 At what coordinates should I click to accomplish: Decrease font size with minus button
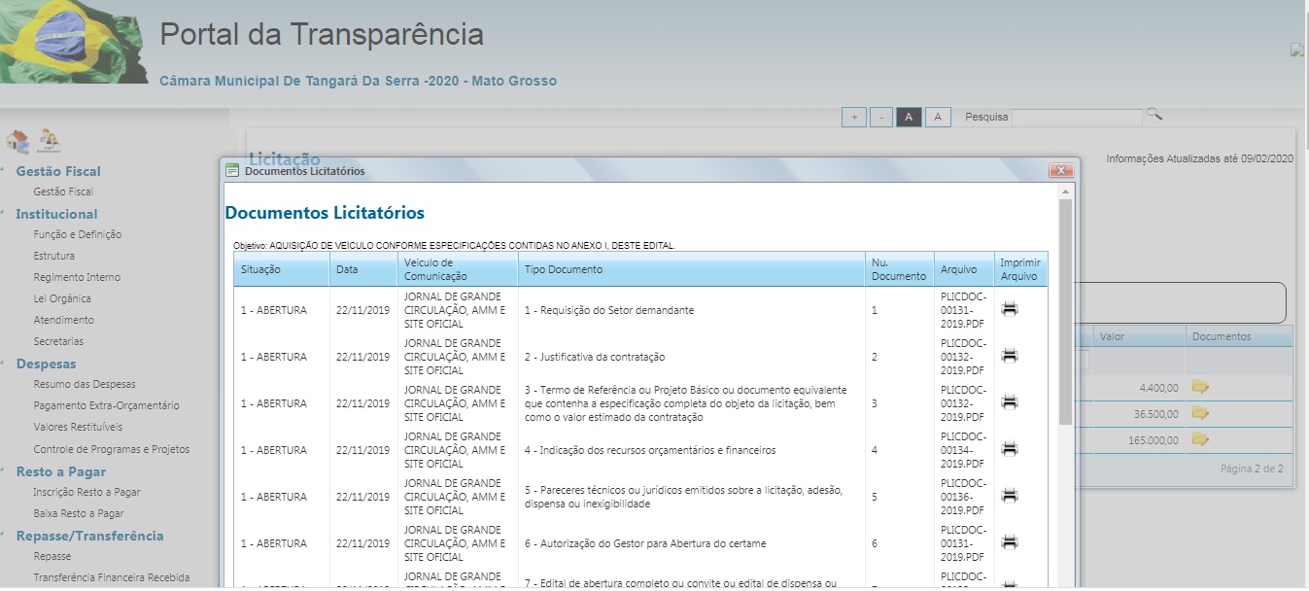coord(880,118)
